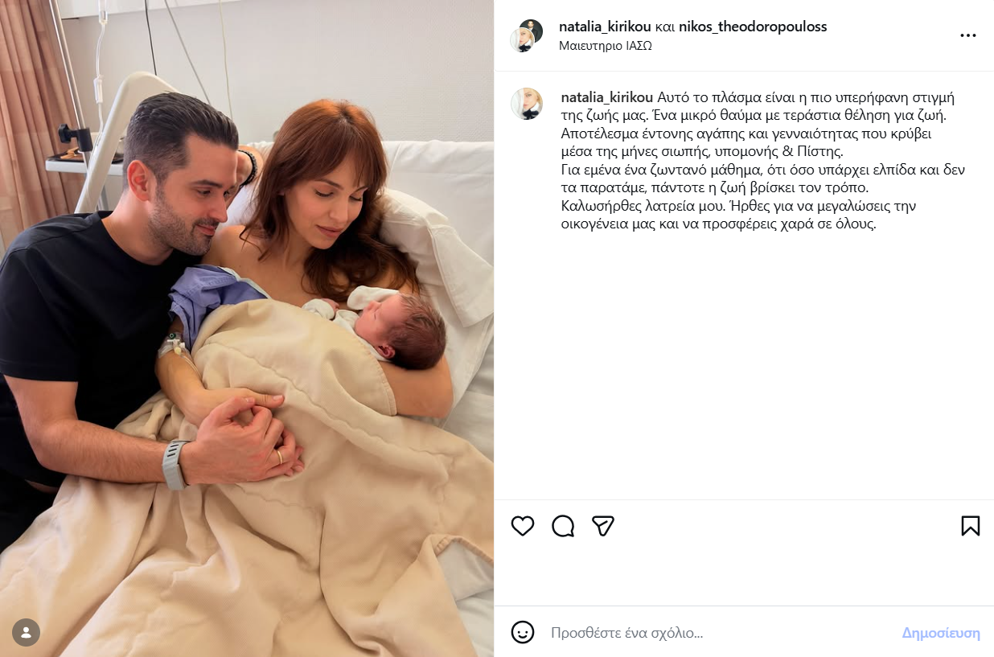Image resolution: width=994 pixels, height=657 pixels.
Task: Click the caption author's profile avatar
Action: click(x=527, y=104)
